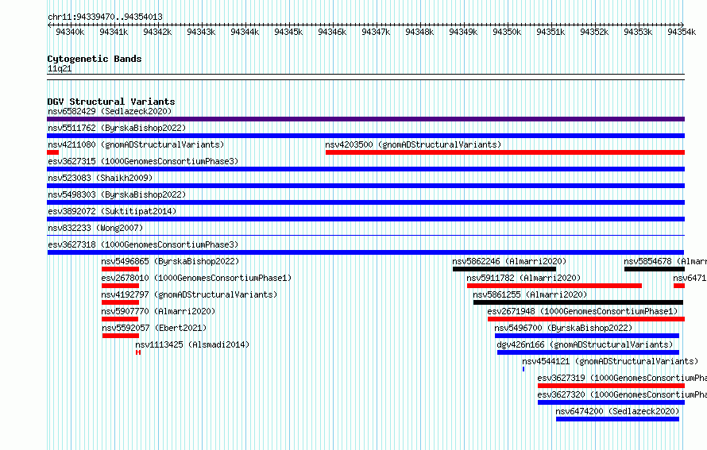Open nsv832233 (Wong2007) variant label

(x=95, y=228)
